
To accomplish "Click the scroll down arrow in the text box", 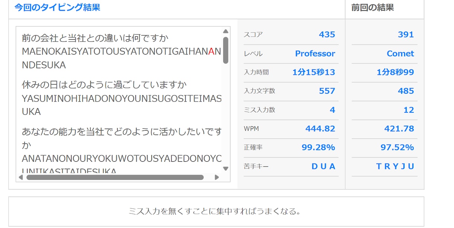I will click(x=226, y=168).
